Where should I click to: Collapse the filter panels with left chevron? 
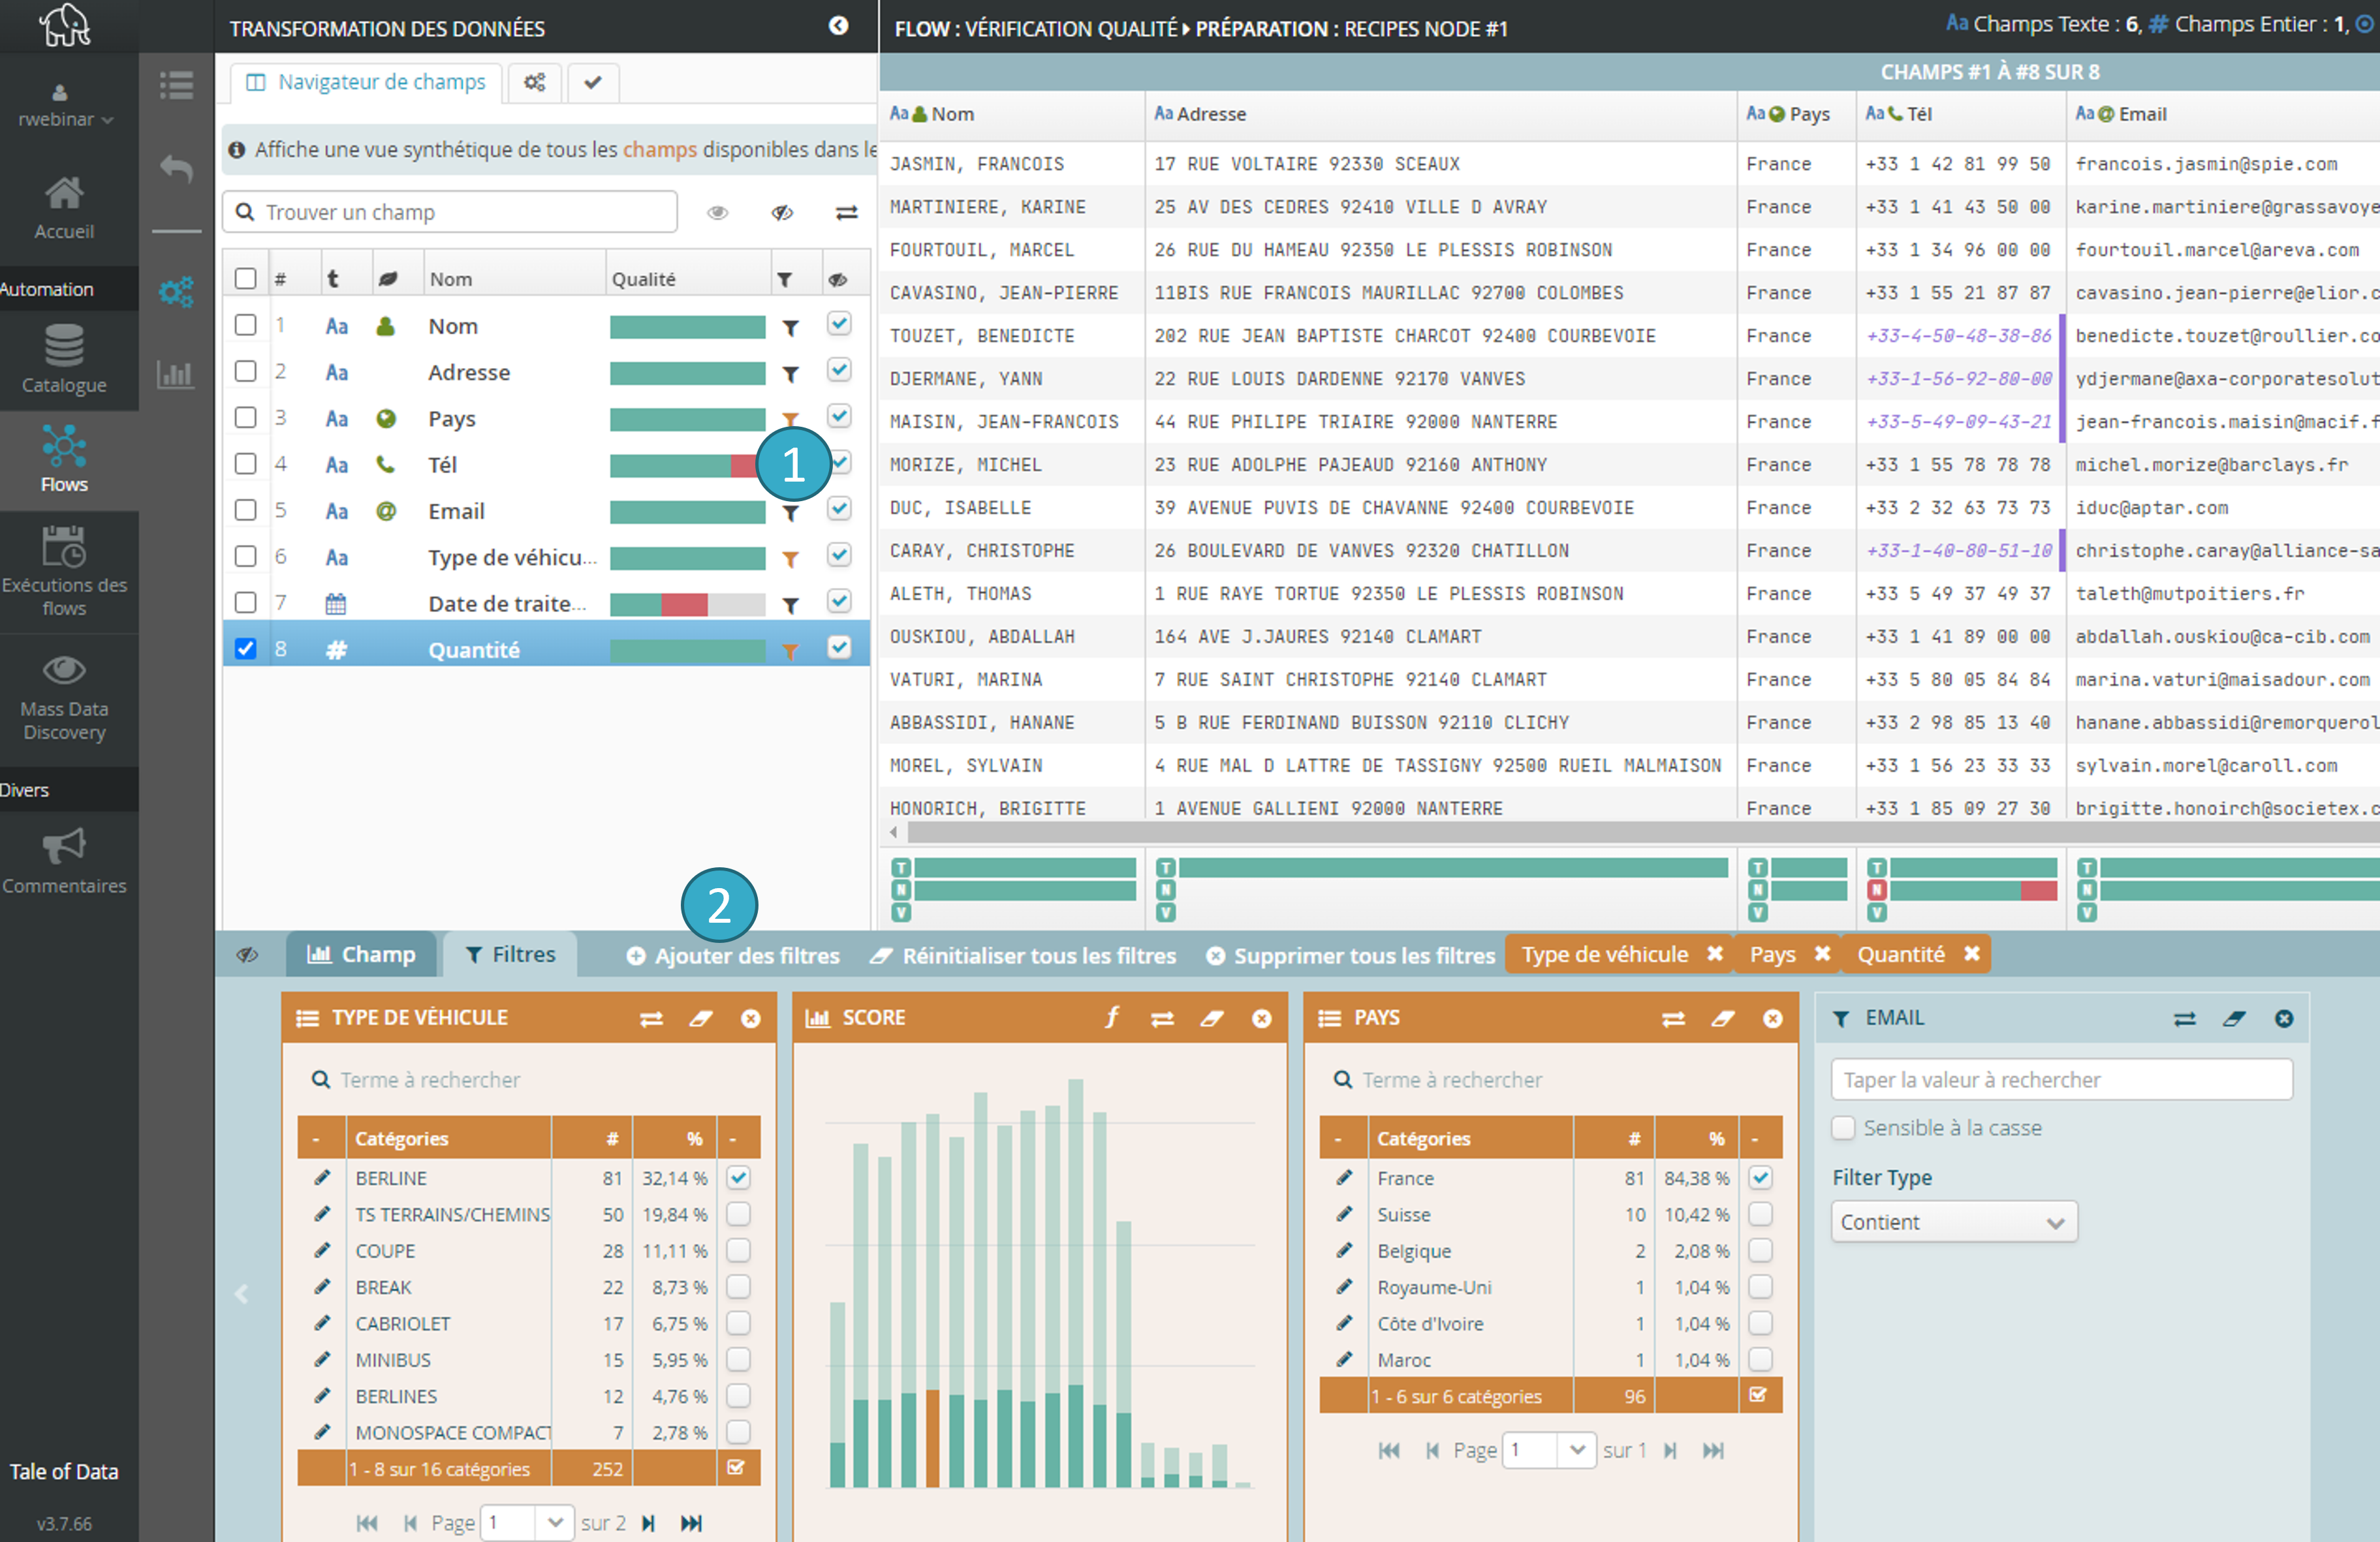coord(241,1294)
